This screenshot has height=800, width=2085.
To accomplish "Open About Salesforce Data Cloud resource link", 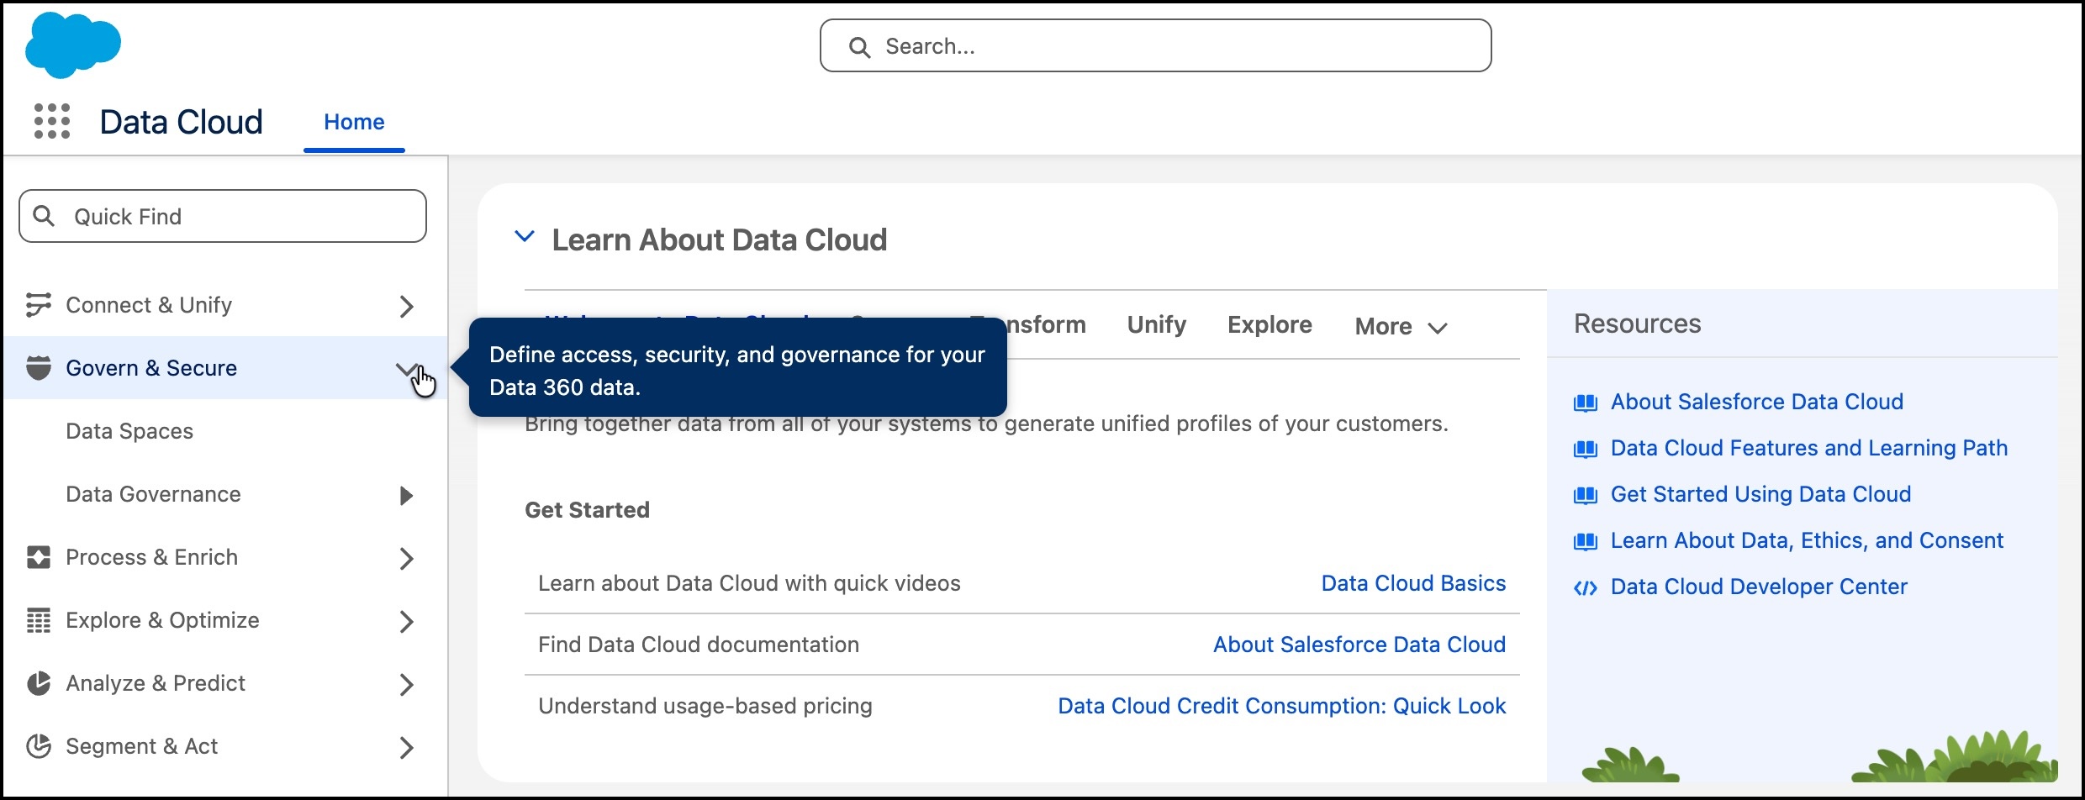I will pyautogui.click(x=1756, y=402).
